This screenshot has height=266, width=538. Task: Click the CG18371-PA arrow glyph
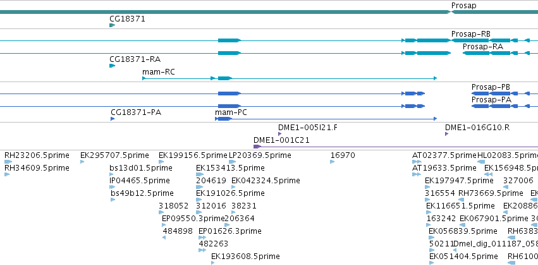113,119
